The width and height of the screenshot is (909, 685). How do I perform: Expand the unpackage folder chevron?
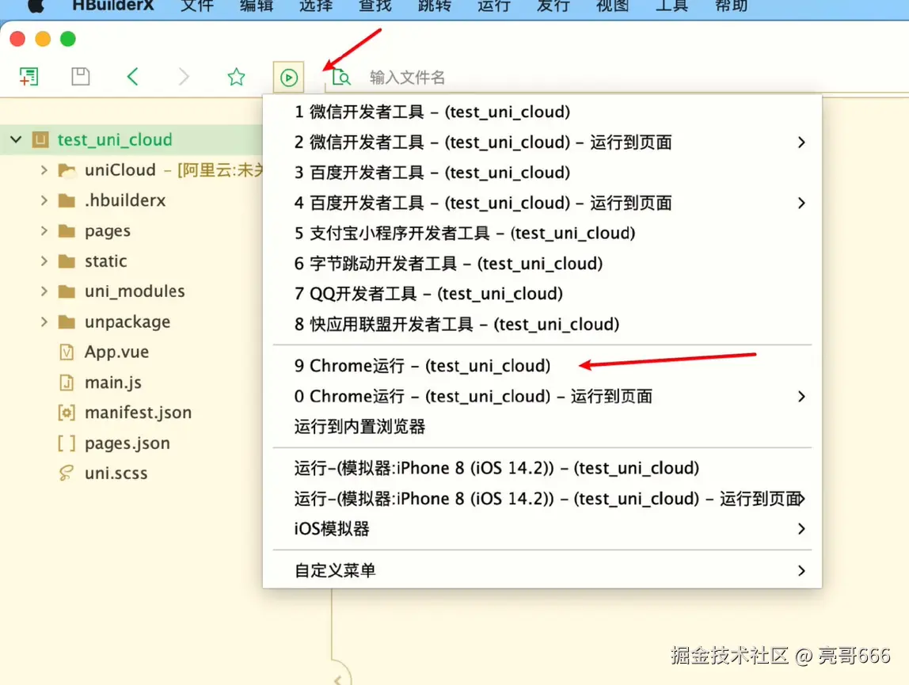pos(44,322)
